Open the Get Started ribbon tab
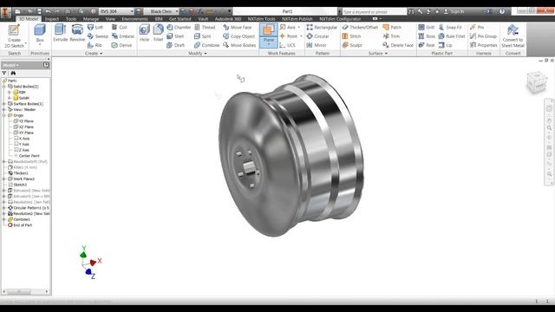This screenshot has height=312, width=555. [x=180, y=19]
